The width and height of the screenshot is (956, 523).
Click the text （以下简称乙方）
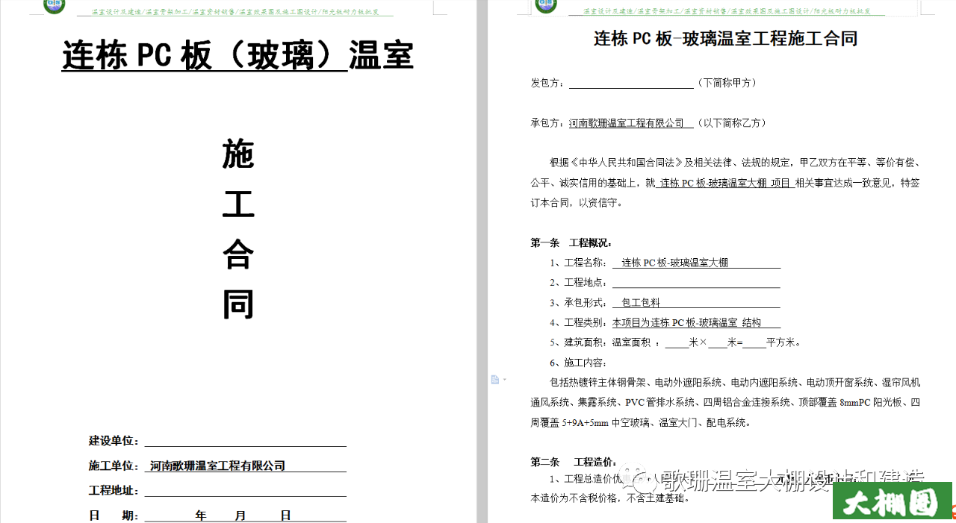click(x=731, y=123)
